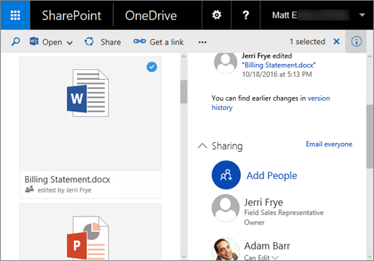Viewport: 374px width, 261px height.
Task: Open OneDrive from the header
Action: pyautogui.click(x=151, y=15)
